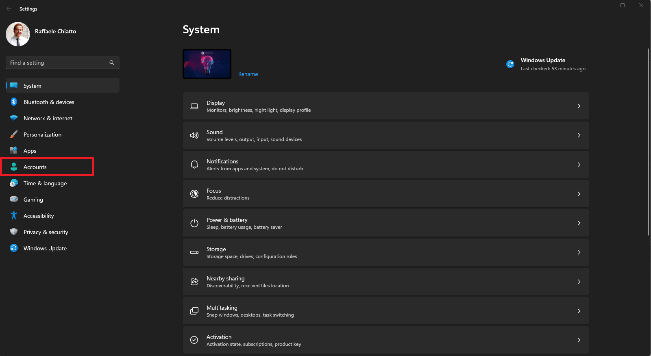Click the Power & battery icon

click(194, 223)
